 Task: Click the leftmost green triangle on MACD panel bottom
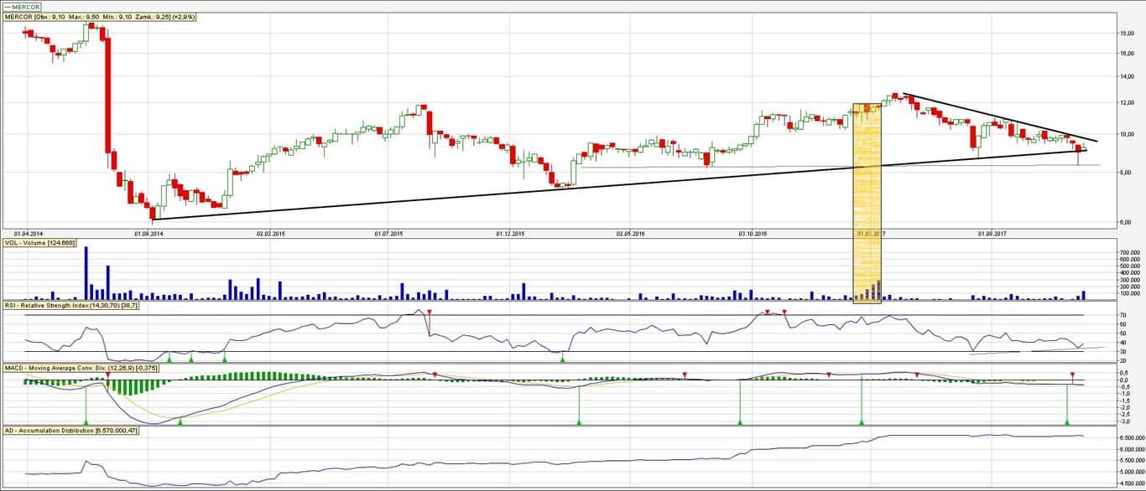click(x=86, y=421)
